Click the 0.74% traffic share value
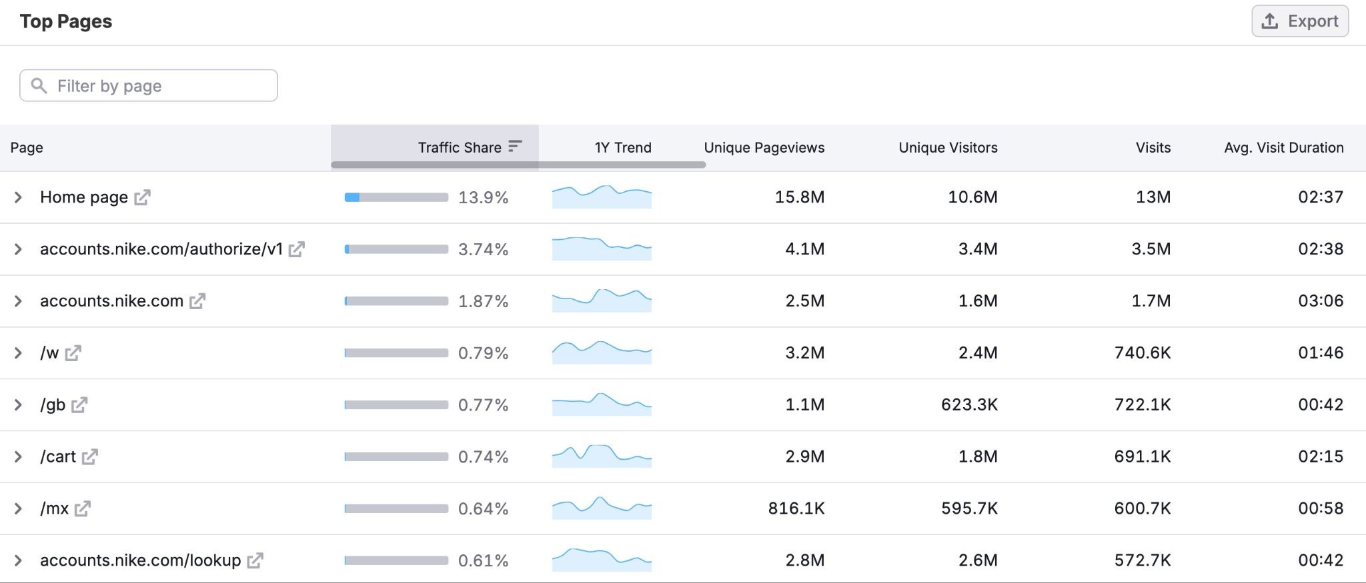The width and height of the screenshot is (1366, 583). click(483, 458)
